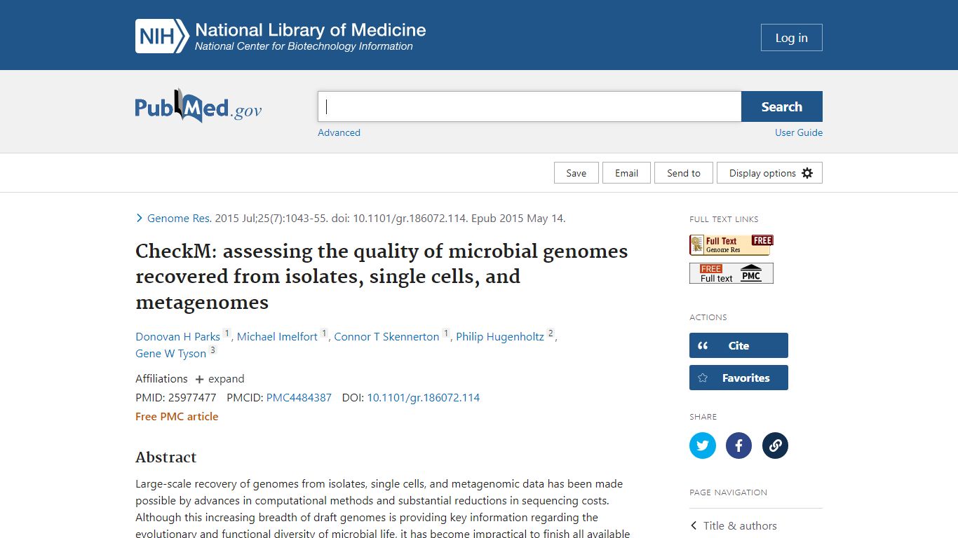Copy permalink via link icon
Screen dimensions: 958x538
775,446
